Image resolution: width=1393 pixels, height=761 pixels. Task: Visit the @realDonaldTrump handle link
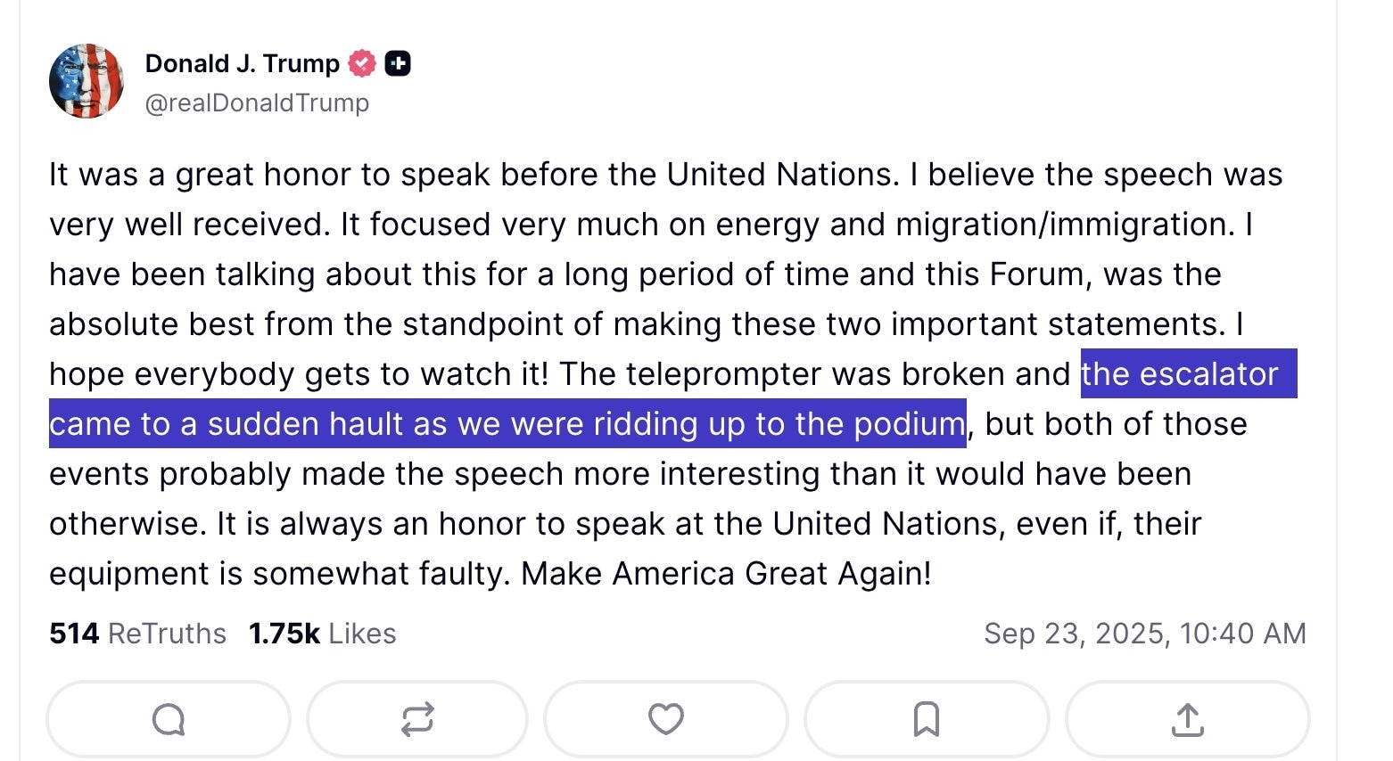[257, 103]
